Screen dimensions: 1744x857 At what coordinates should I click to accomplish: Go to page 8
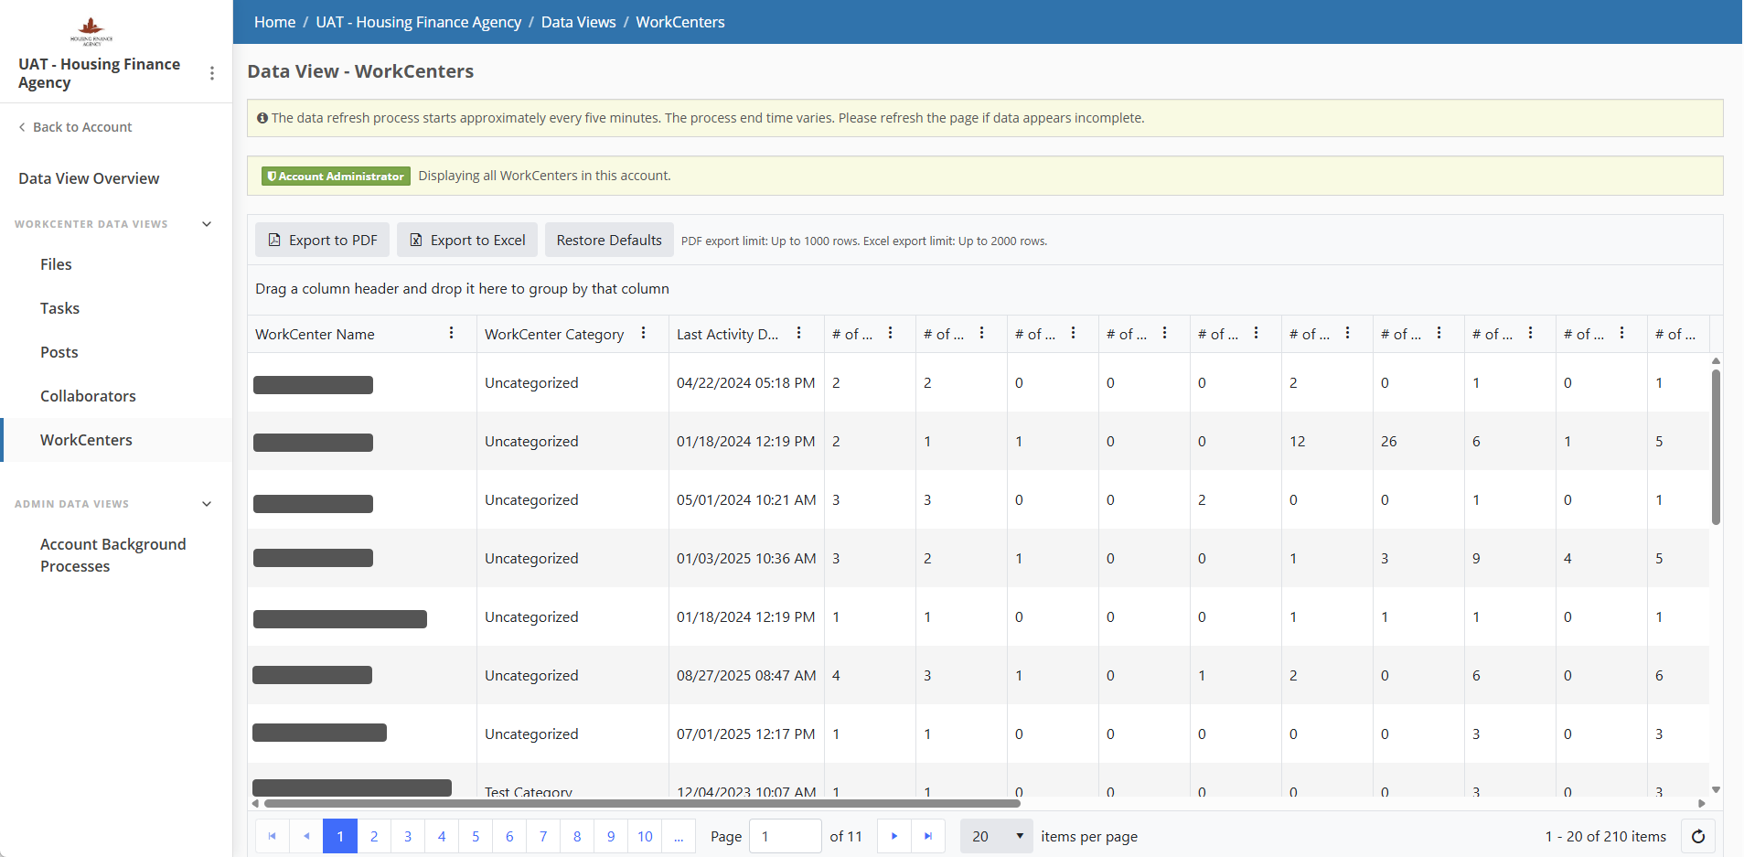[x=577, y=836]
